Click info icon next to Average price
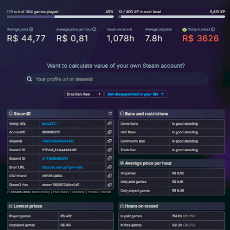230x230 pixels. click(31, 29)
